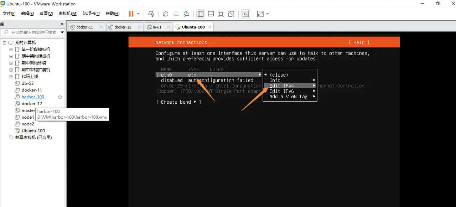Open the Snapshot Manager
This screenshot has width=456, height=207.
point(186,14)
